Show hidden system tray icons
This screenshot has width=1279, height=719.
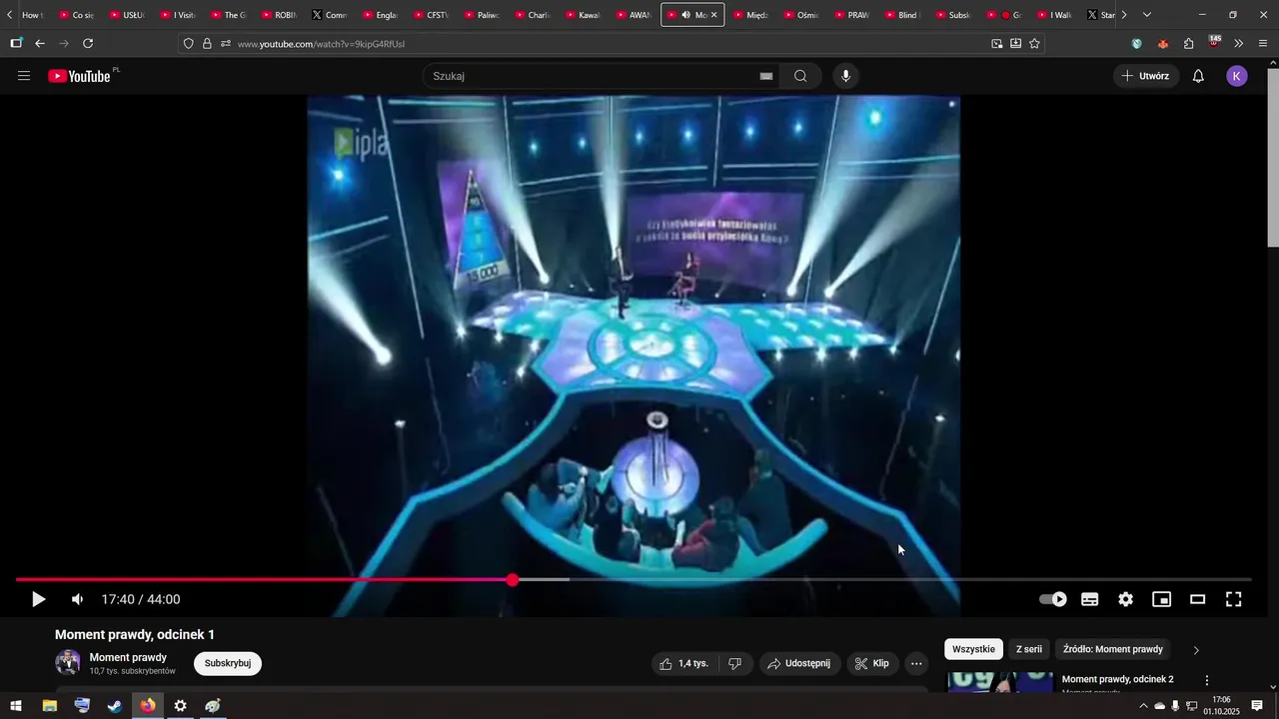pyautogui.click(x=1143, y=706)
